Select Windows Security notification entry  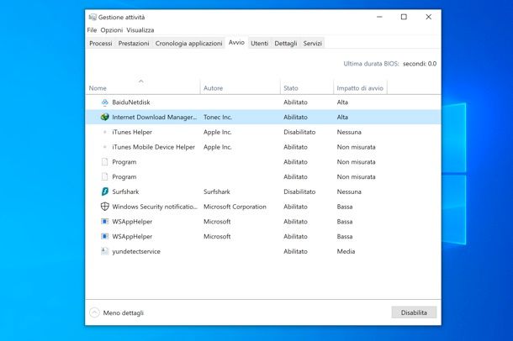tap(155, 207)
